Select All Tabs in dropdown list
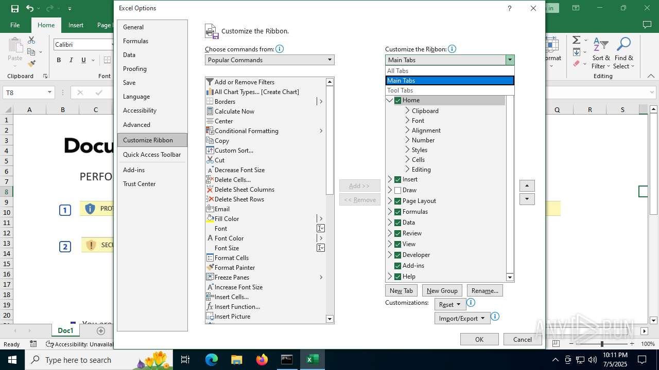Screen dimensions: 659x370 pos(449,71)
